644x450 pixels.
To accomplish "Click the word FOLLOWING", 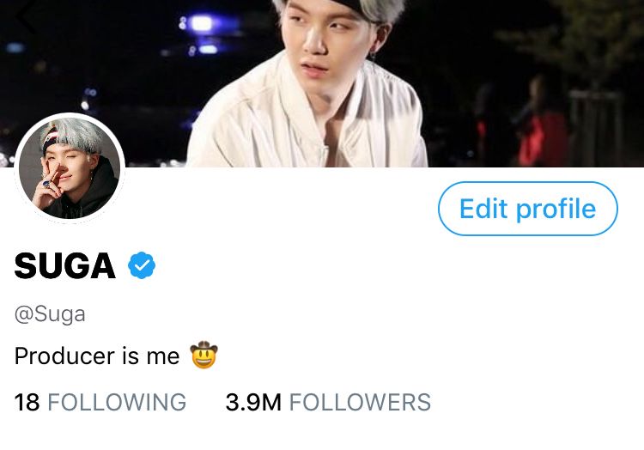I will pos(117,402).
